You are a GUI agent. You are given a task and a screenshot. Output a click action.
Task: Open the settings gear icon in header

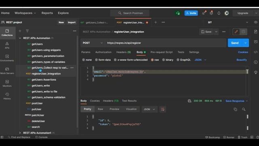pyautogui.click(x=211, y=13)
